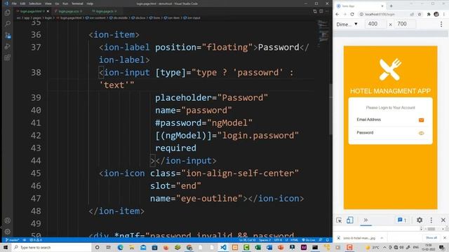This screenshot has width=449, height=252.
Task: Click the Password input in login form
Action: 386,133
